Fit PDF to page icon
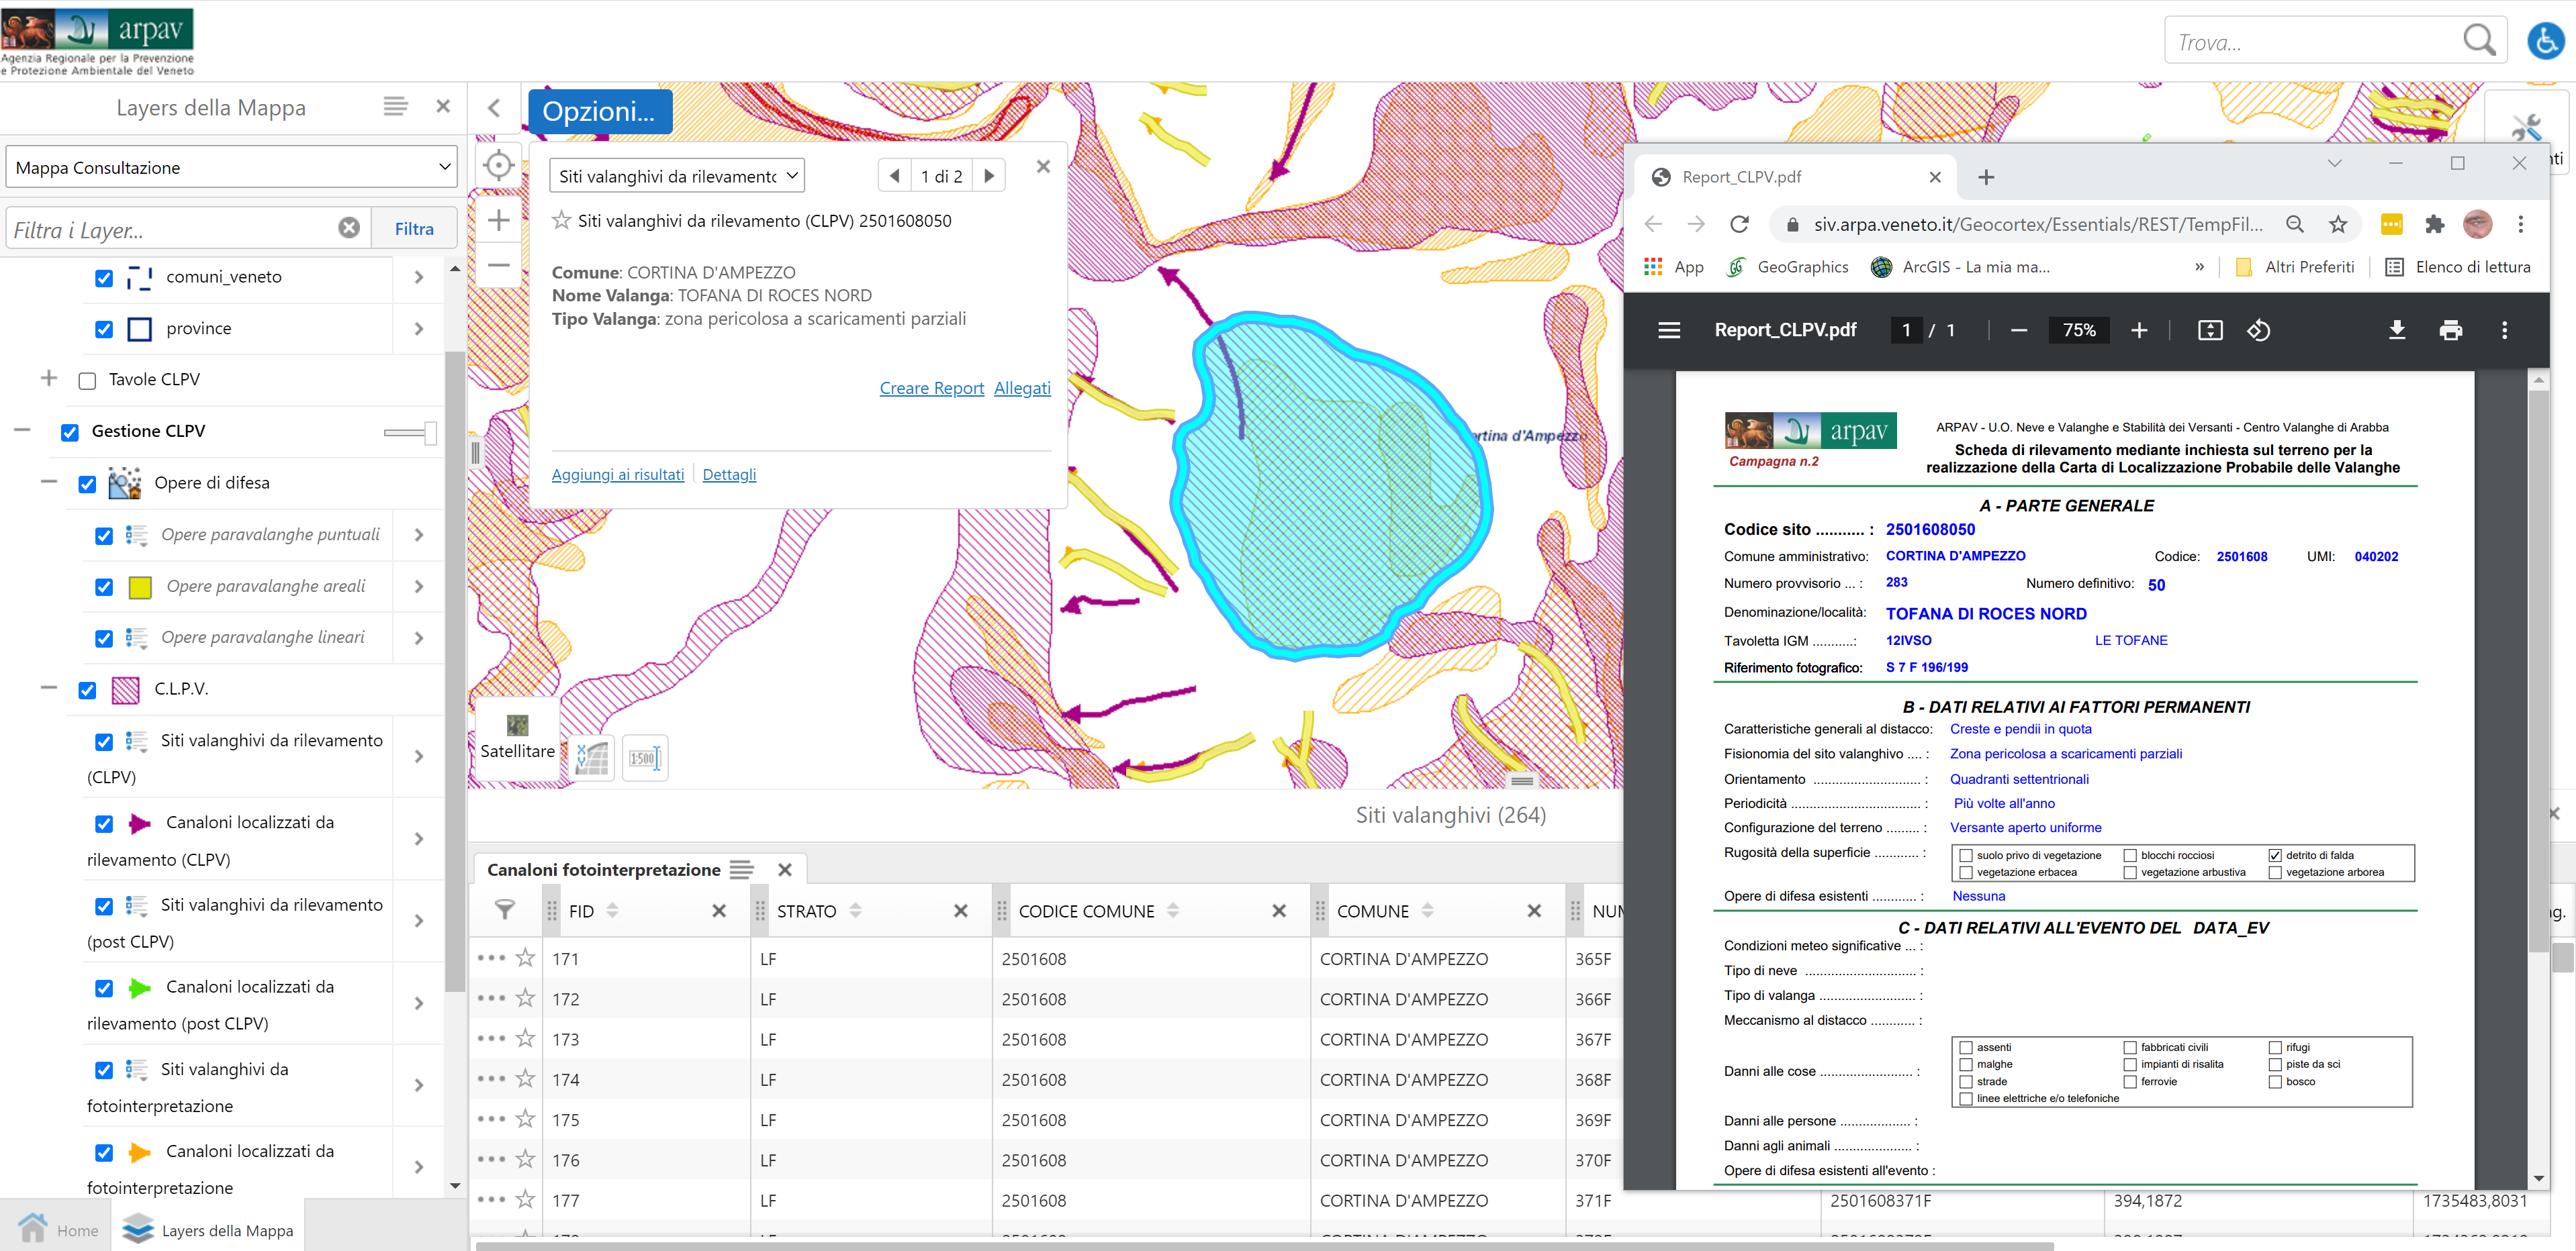The image size is (2576, 1251). pyautogui.click(x=2210, y=330)
